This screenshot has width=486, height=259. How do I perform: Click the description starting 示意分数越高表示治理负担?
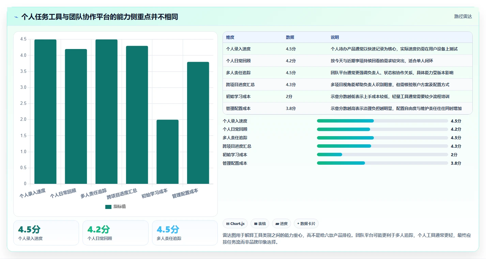(396, 109)
